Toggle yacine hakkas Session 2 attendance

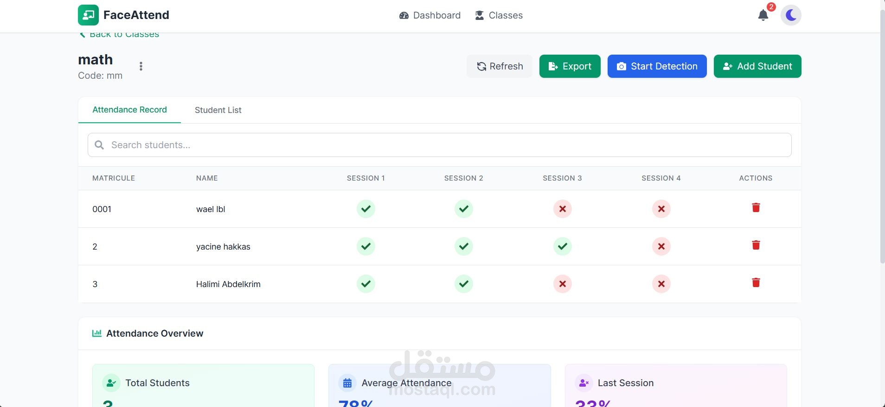(463, 246)
